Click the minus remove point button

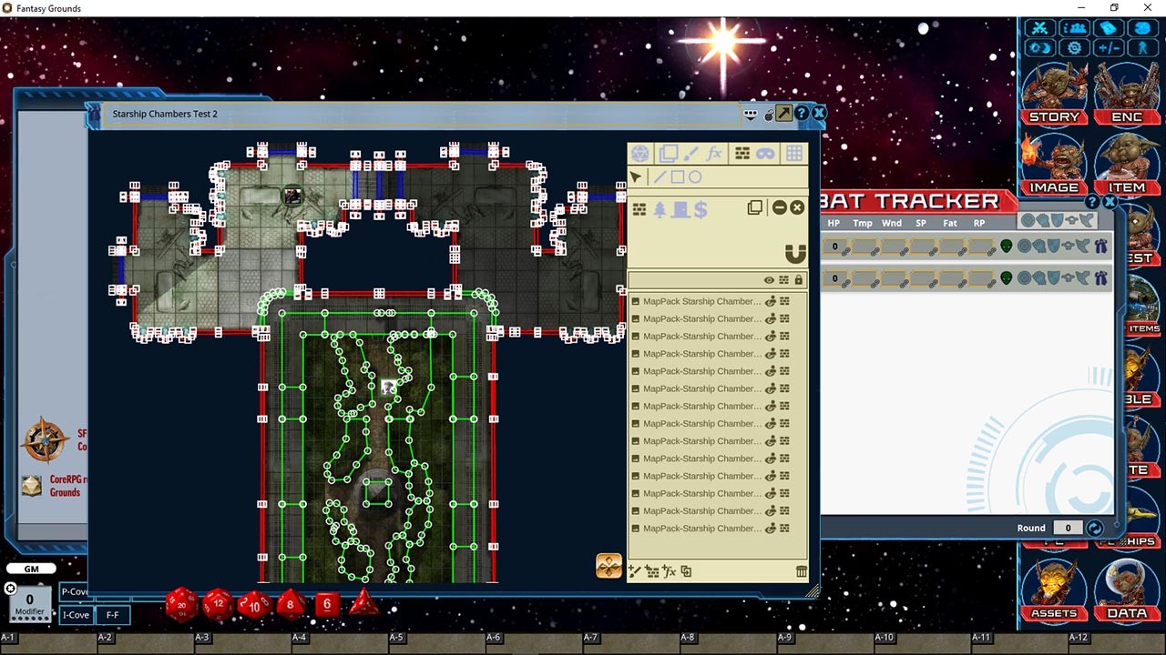(x=779, y=208)
